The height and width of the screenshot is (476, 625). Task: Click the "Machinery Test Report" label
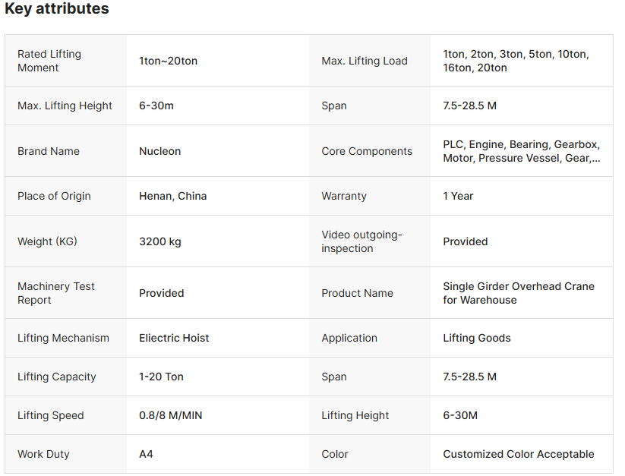click(x=56, y=293)
